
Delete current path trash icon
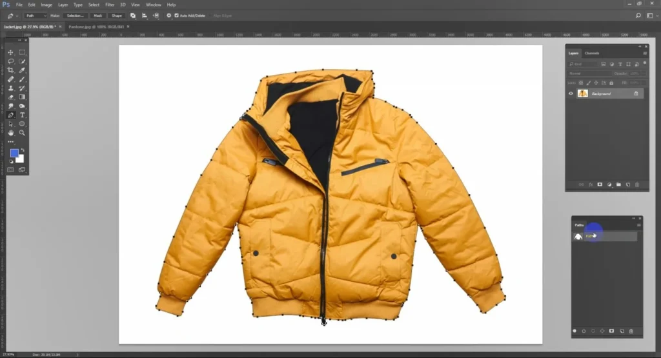click(631, 331)
